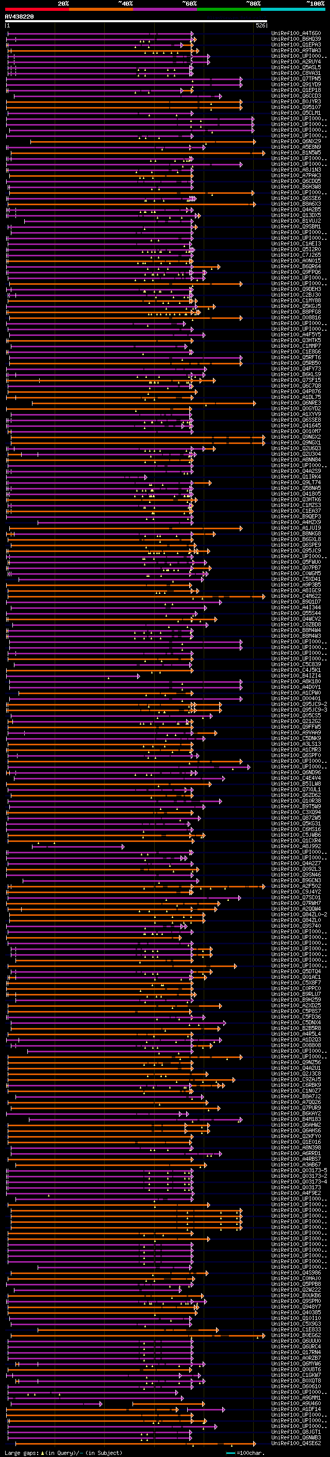Select the UniRef100_Q6SSE6 label
Viewport: 330px width, 1457px height.
point(296,198)
